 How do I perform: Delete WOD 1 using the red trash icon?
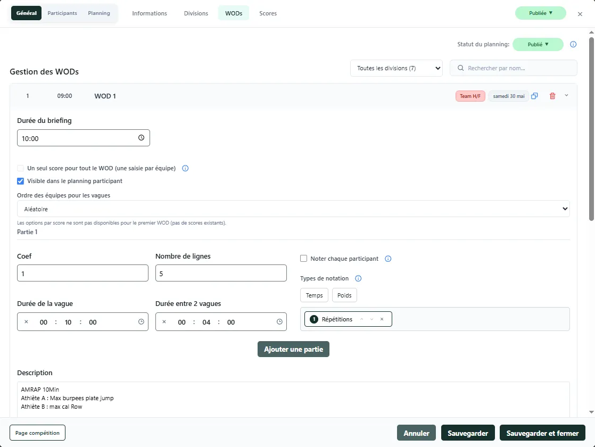552,96
